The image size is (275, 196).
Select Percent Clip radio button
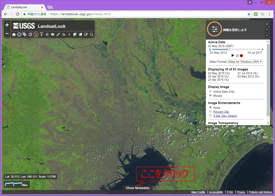[210, 111]
